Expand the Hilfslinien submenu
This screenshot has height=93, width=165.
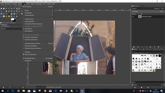[x=38, y=52]
